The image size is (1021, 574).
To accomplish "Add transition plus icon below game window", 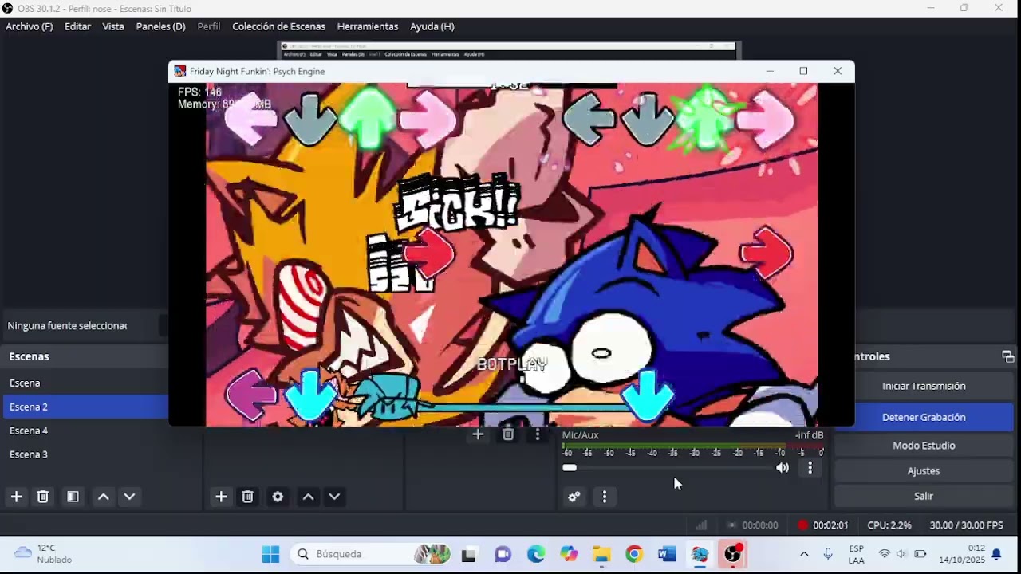I will click(x=478, y=434).
